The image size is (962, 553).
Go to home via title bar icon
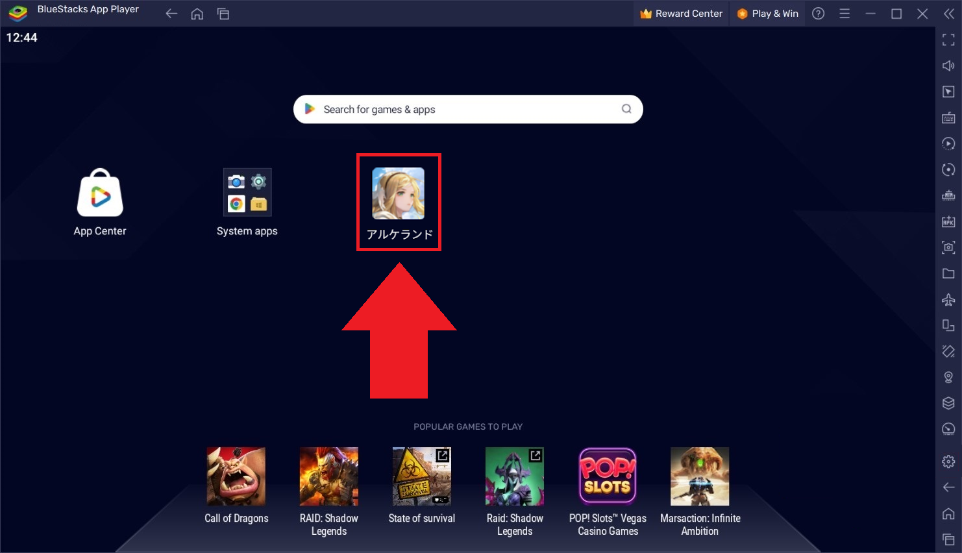(197, 14)
